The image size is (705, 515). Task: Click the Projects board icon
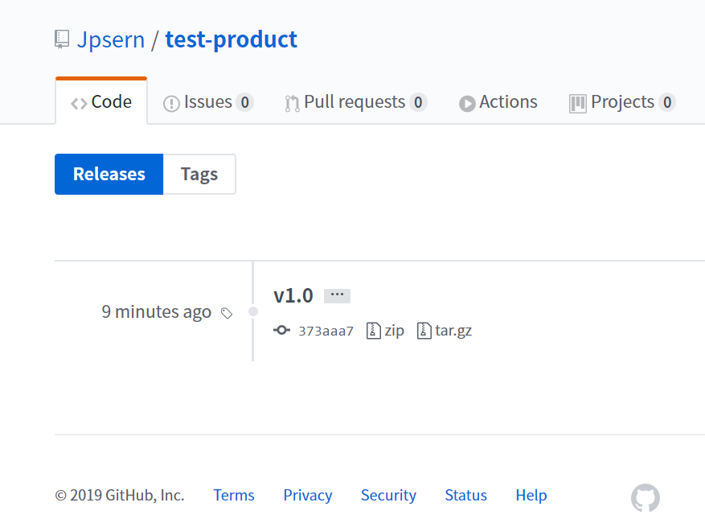578,102
